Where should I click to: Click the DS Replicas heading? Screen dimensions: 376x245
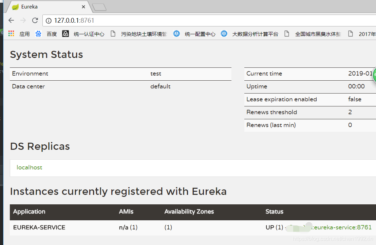pyautogui.click(x=40, y=146)
